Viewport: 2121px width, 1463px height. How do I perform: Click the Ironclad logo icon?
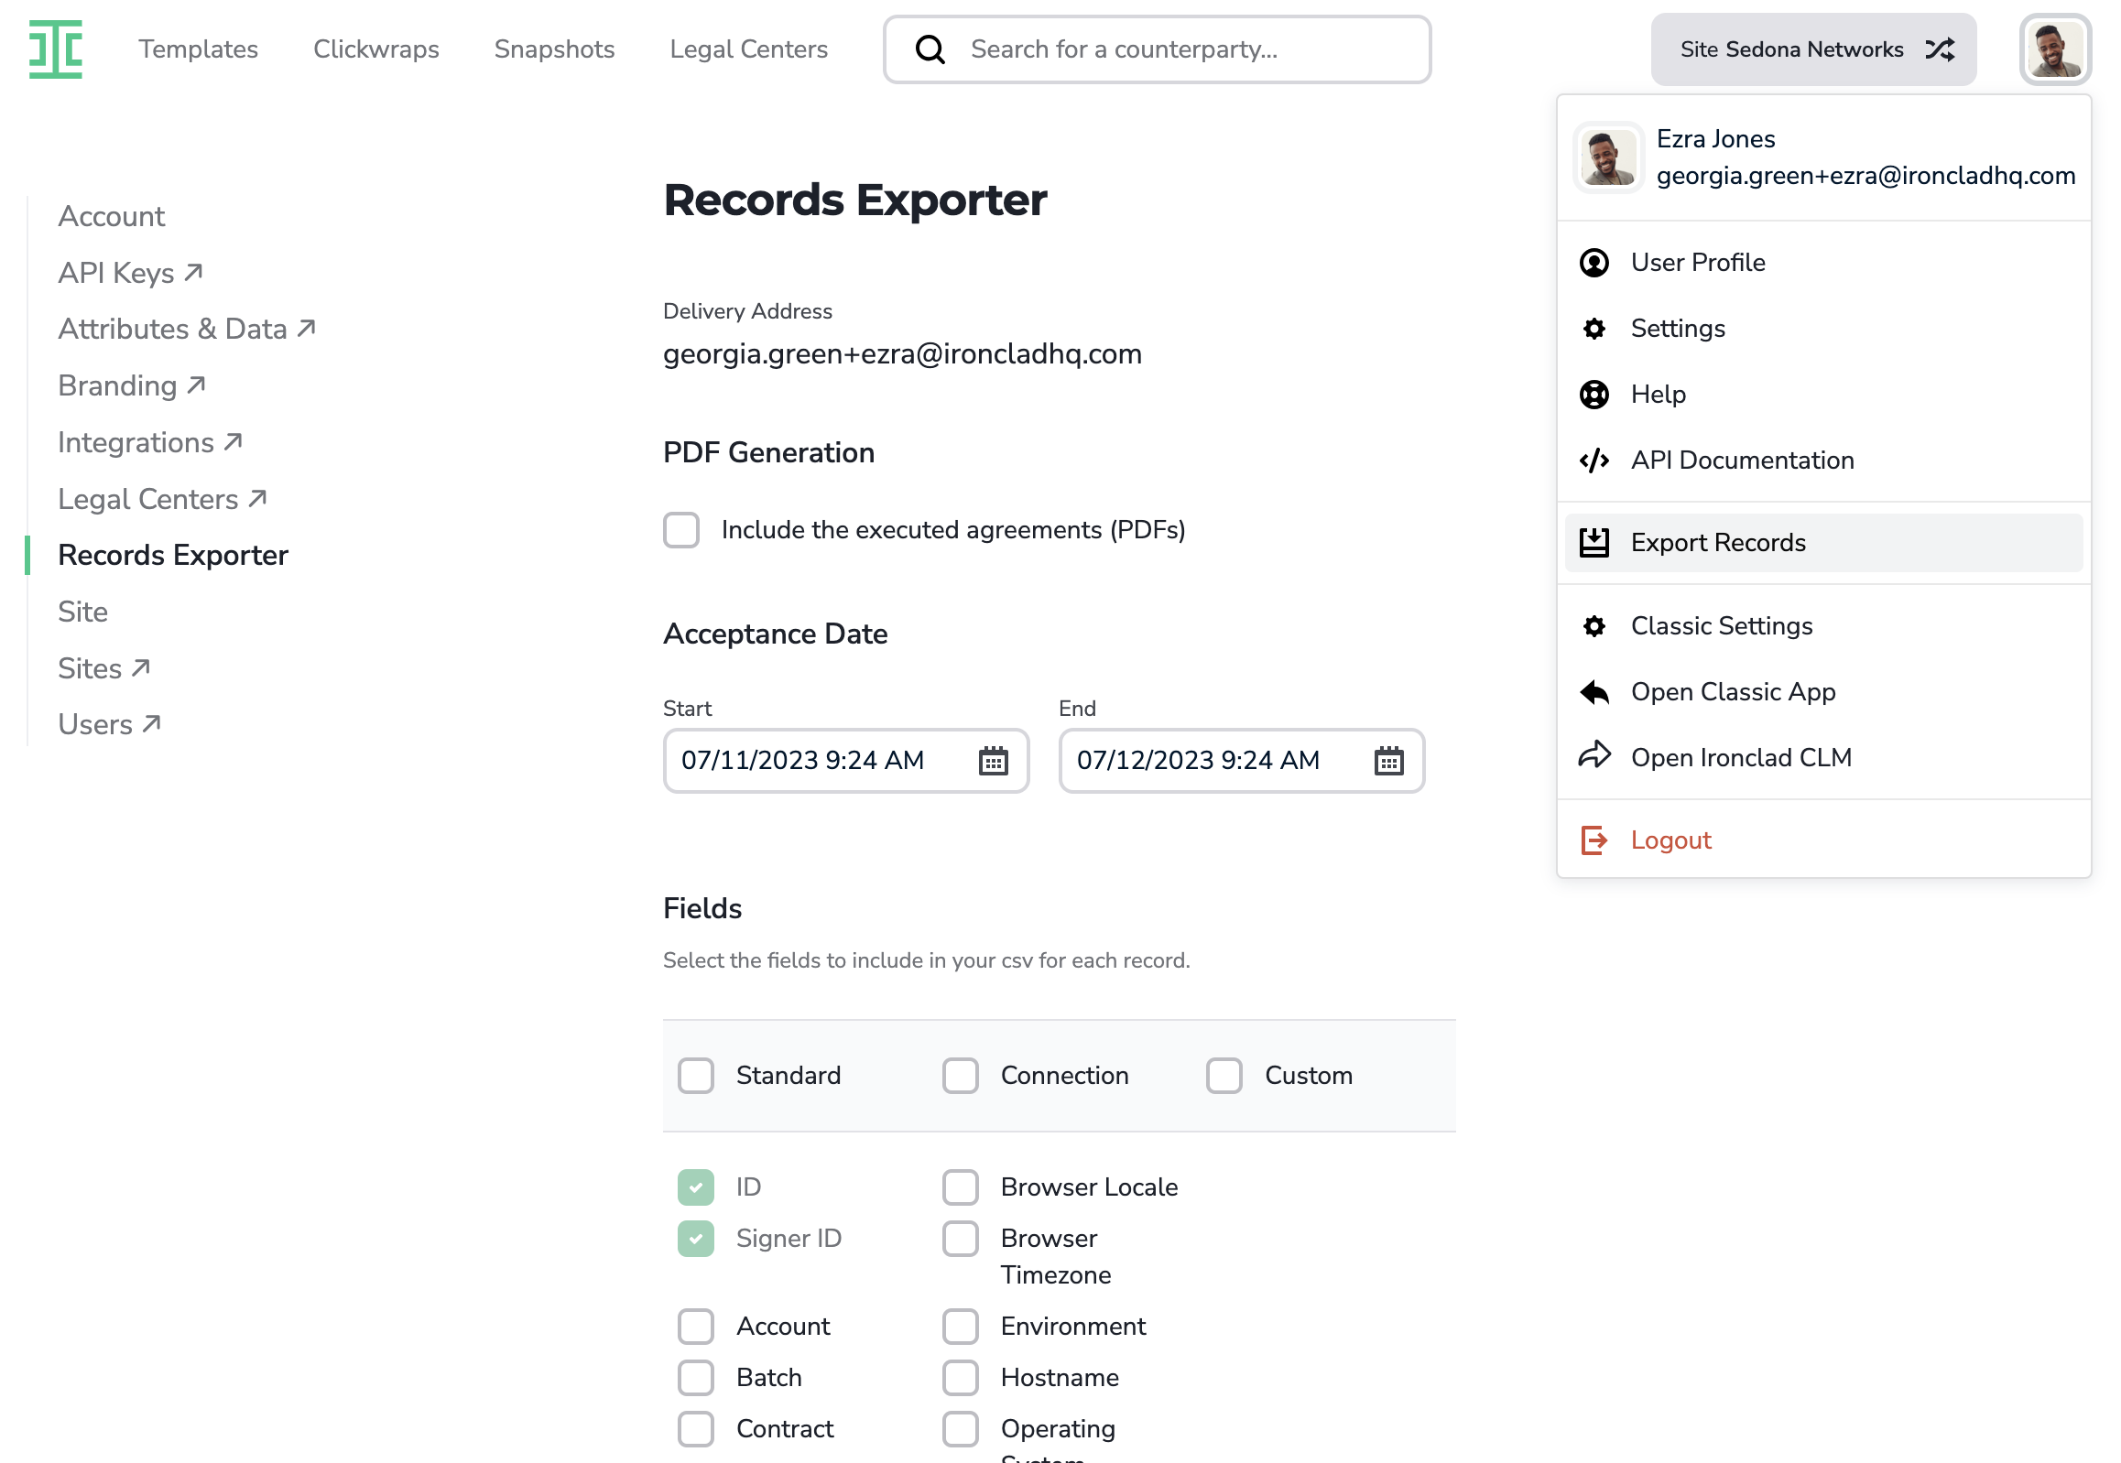click(x=56, y=49)
